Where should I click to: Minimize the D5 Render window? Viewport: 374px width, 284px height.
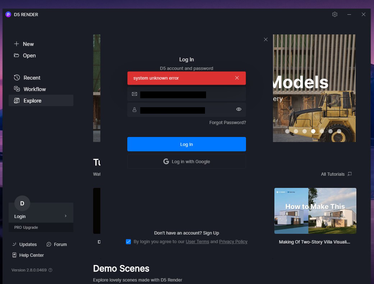coord(349,14)
